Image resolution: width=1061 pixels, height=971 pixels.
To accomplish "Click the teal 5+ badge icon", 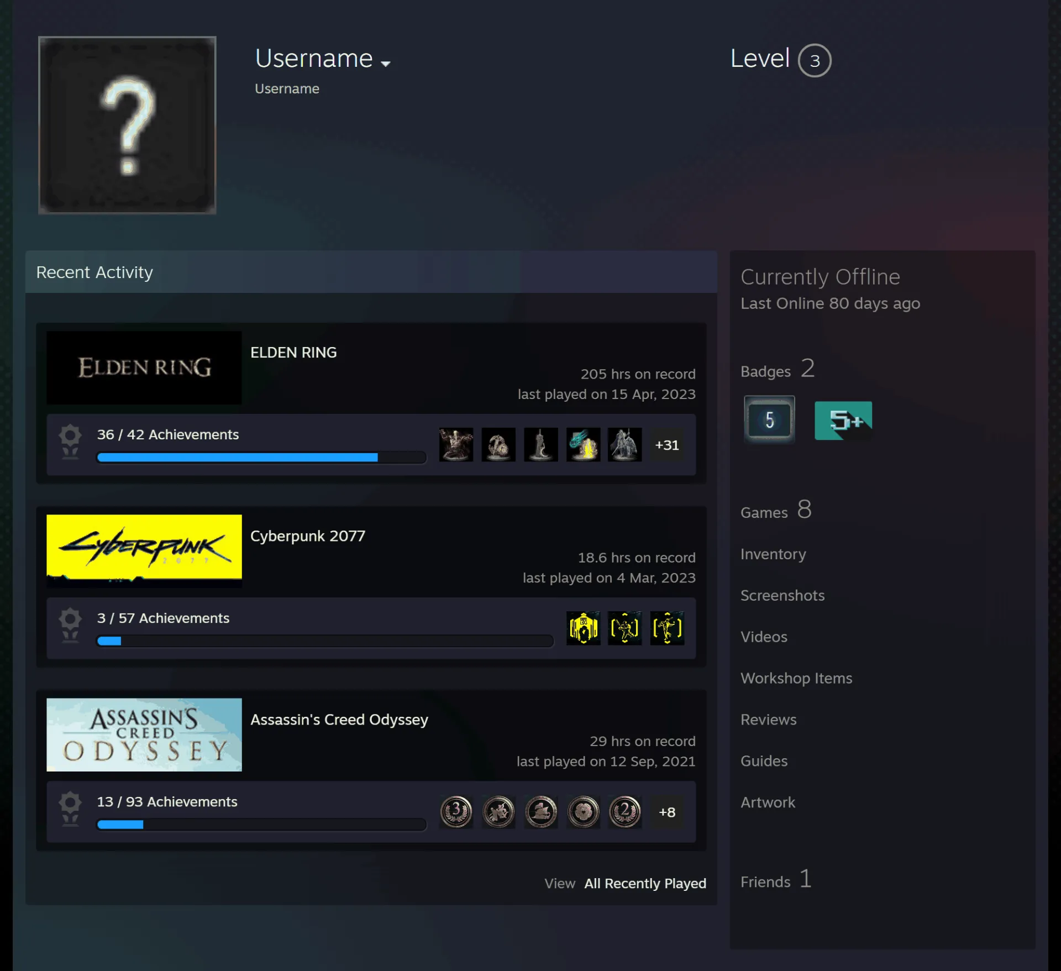I will pyautogui.click(x=843, y=421).
